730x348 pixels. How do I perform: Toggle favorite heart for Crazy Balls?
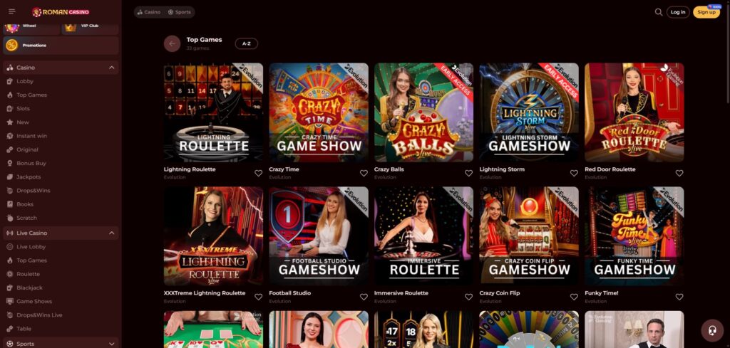click(x=469, y=173)
